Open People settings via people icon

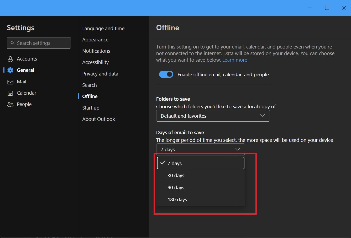(x=10, y=104)
